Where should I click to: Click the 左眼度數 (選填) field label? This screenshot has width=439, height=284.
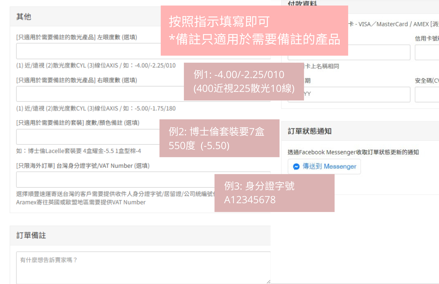click(x=76, y=37)
